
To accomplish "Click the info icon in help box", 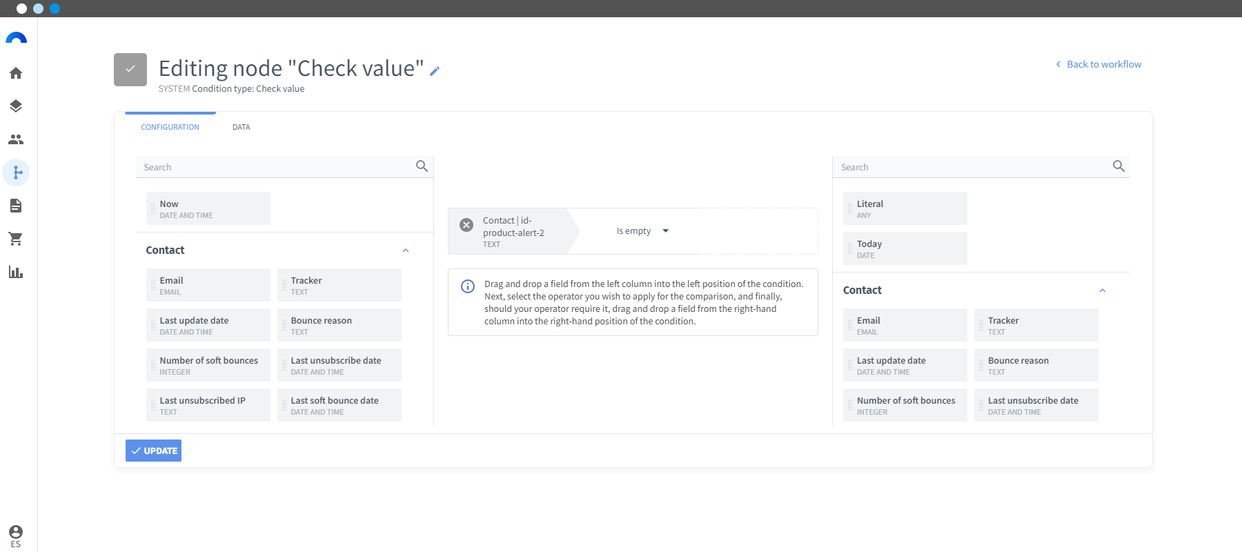I will 468,286.
